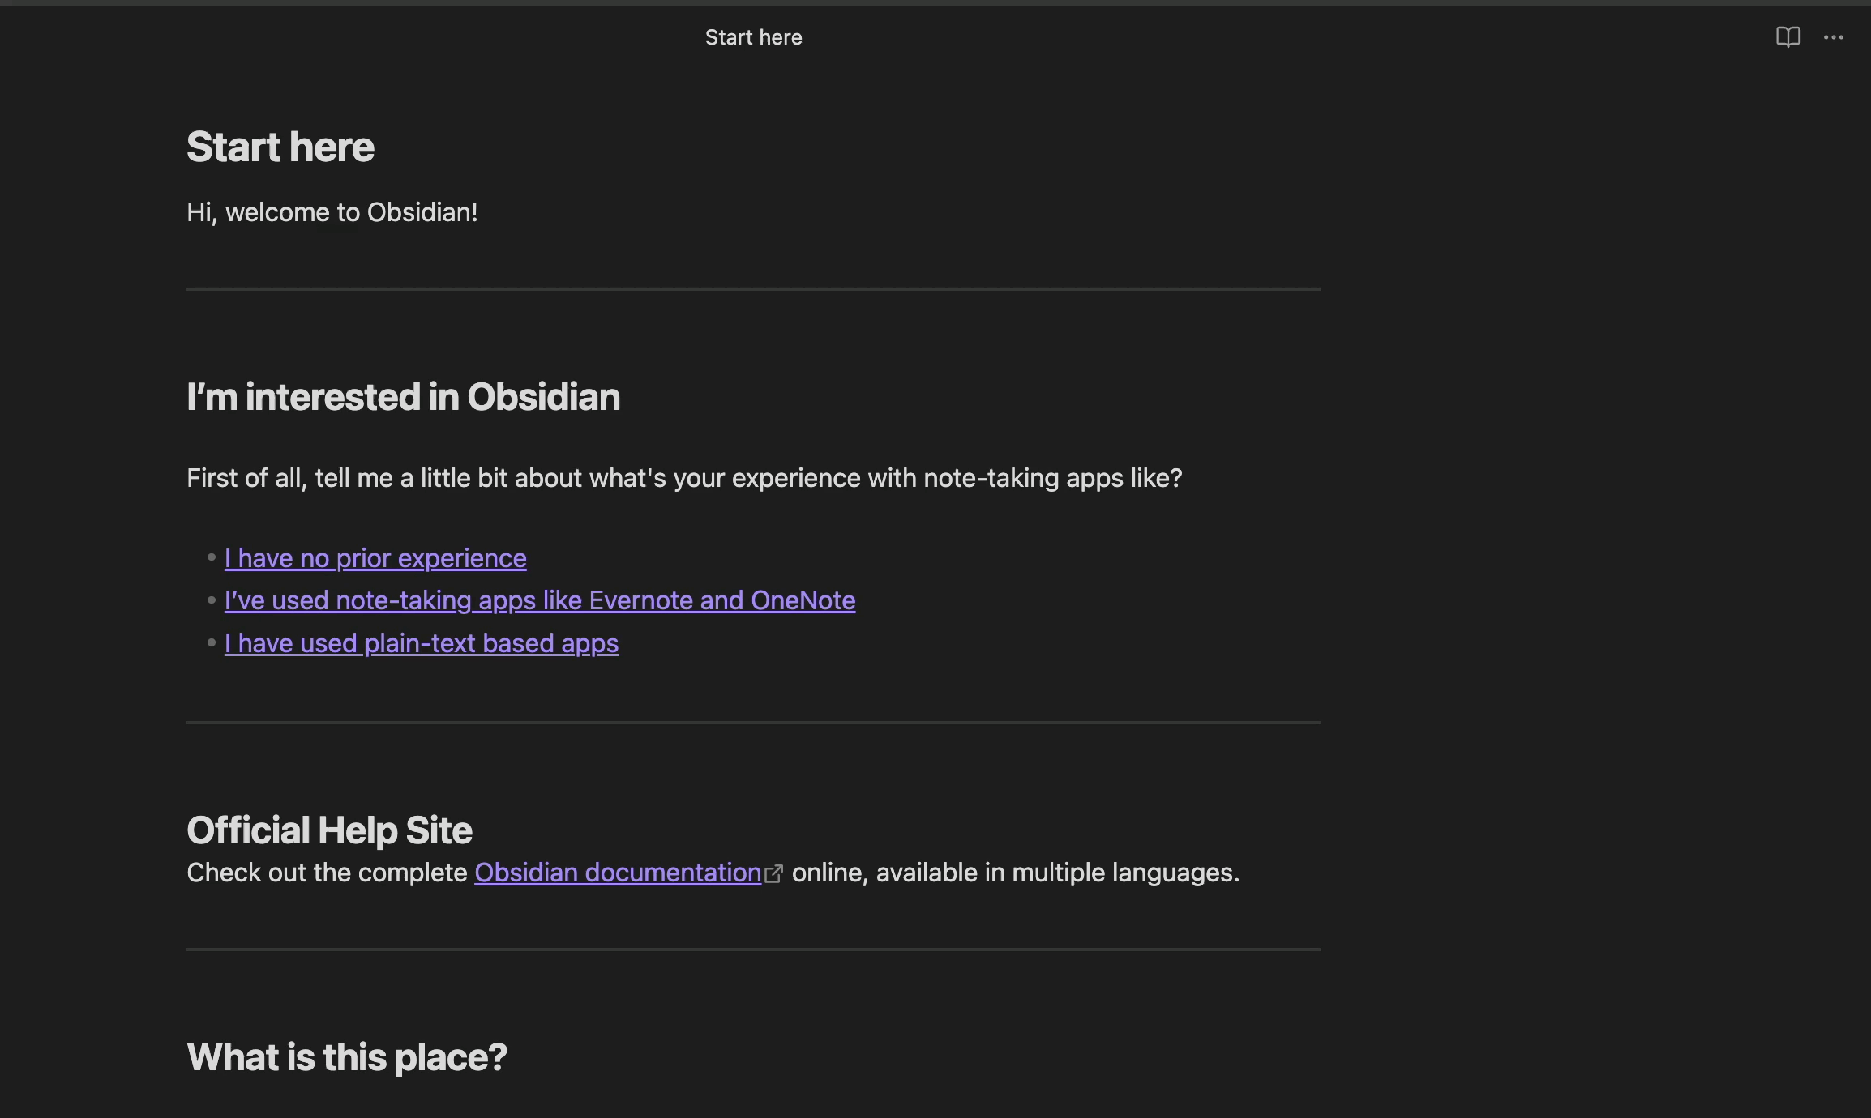
Task: Click the 'Start here' tab title
Action: coord(754,37)
